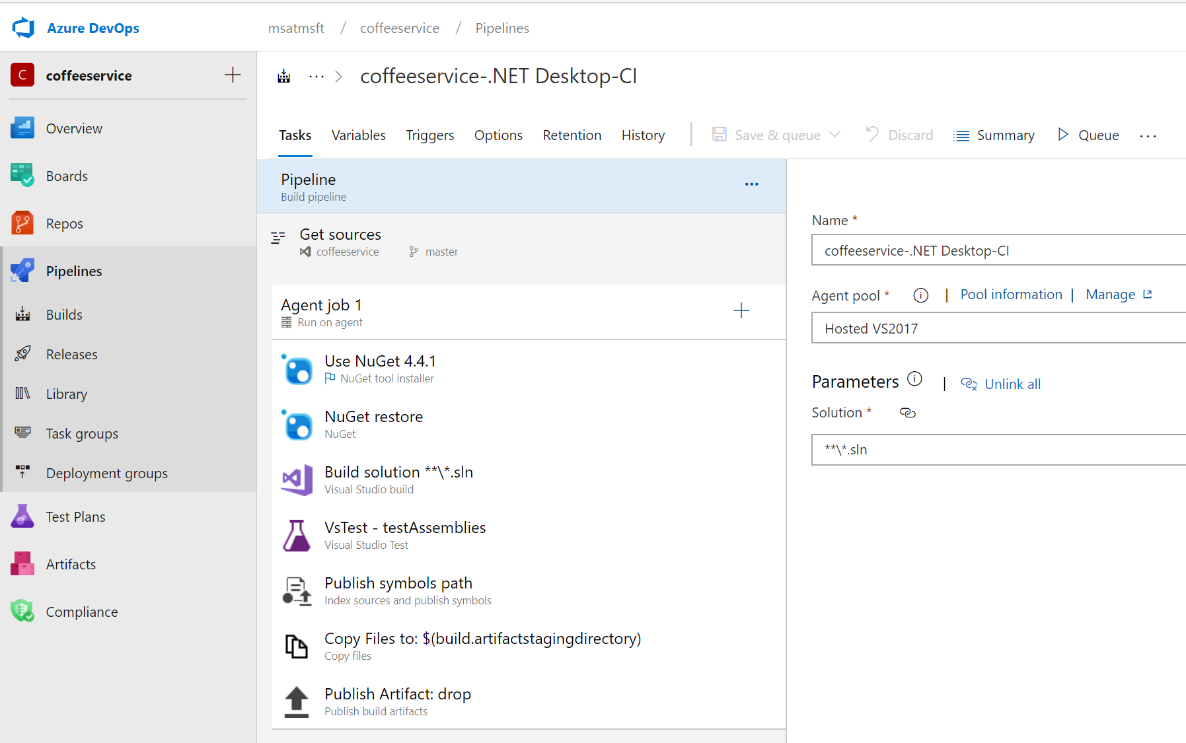
Task: Select Agent job 1 header
Action: pyautogui.click(x=529, y=312)
